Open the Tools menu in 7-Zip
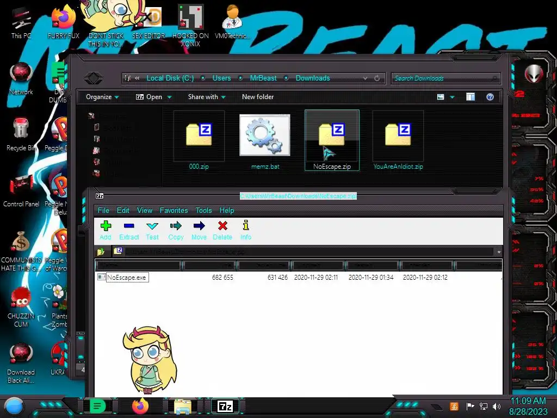This screenshot has height=418, width=557. [203, 211]
